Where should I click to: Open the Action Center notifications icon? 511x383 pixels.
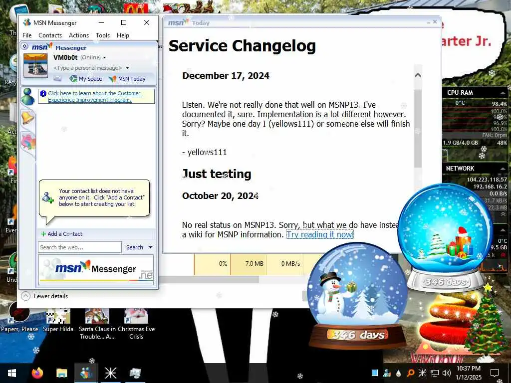coord(495,373)
